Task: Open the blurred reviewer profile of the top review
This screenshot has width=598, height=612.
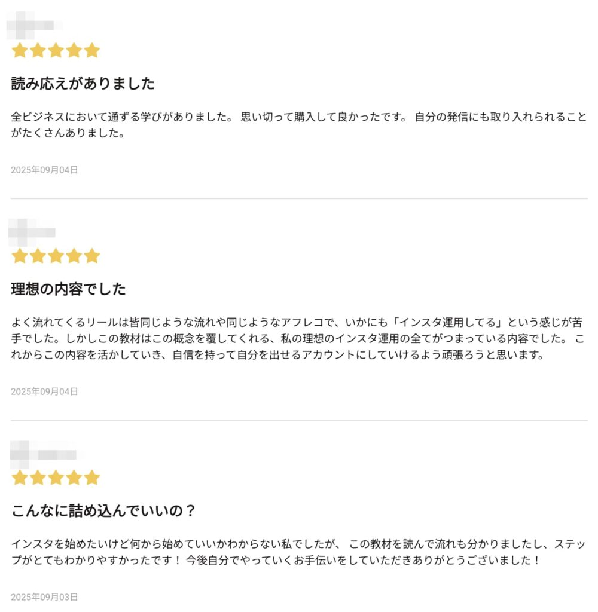Action: click(34, 26)
